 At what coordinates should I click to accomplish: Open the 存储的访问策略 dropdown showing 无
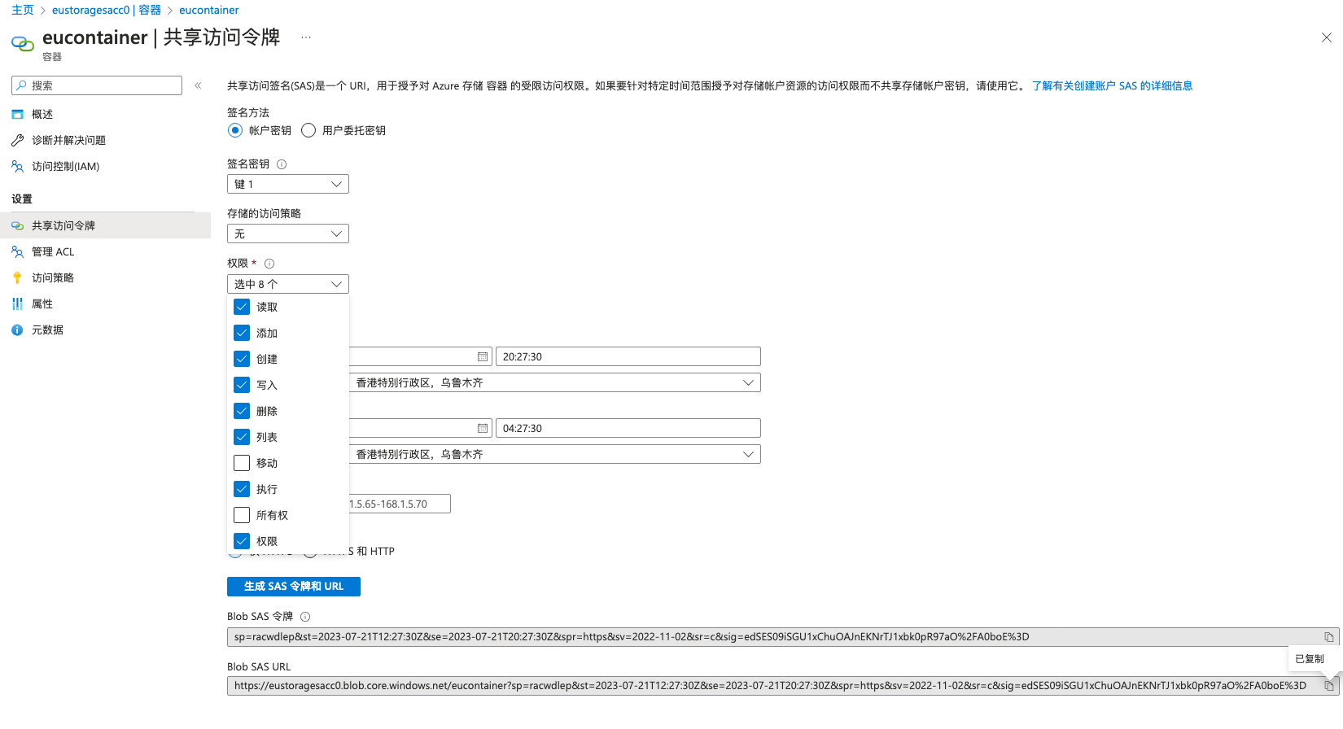288,234
